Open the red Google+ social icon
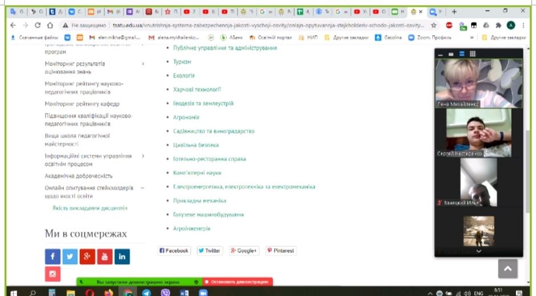 (x=87, y=256)
